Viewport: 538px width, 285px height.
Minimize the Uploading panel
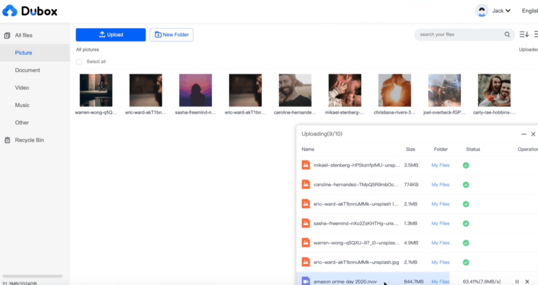523,134
